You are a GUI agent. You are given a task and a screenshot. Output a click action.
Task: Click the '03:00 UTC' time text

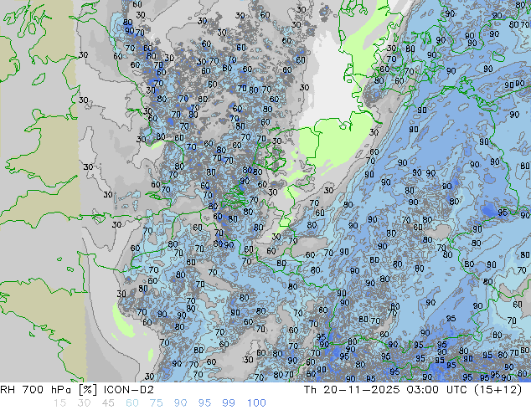(x=437, y=390)
